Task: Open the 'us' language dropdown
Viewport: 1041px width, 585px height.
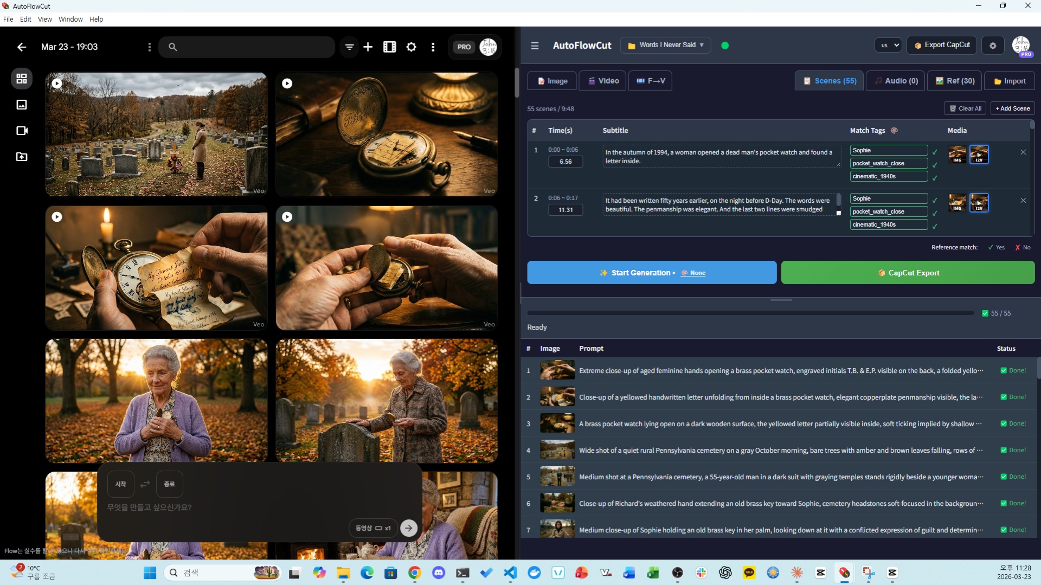Action: 888,46
